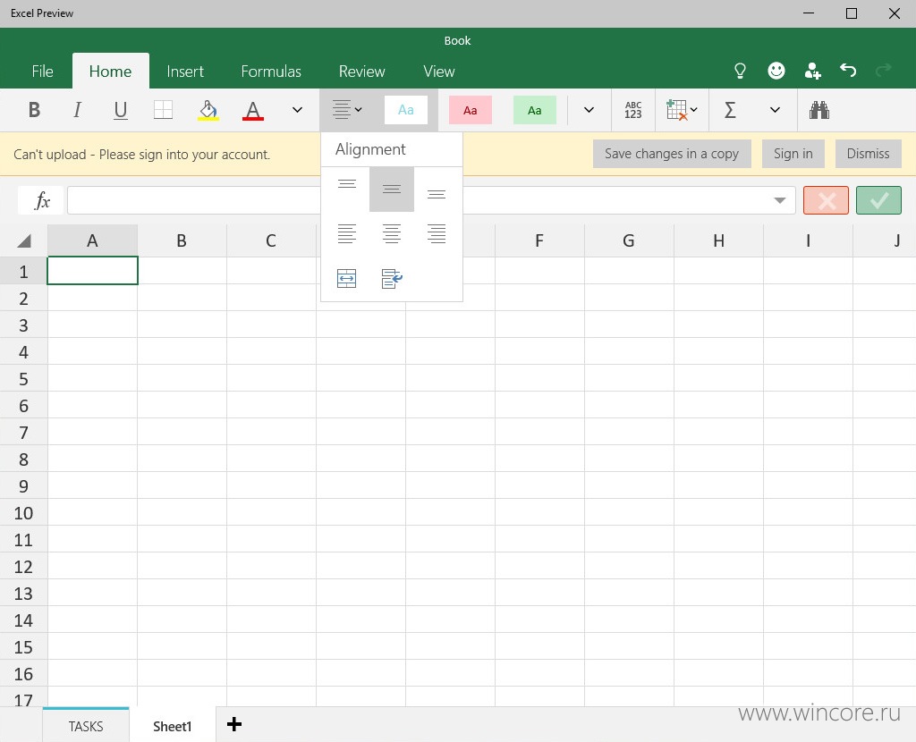The image size is (916, 742).
Task: Click Save changes in a copy
Action: tap(672, 154)
